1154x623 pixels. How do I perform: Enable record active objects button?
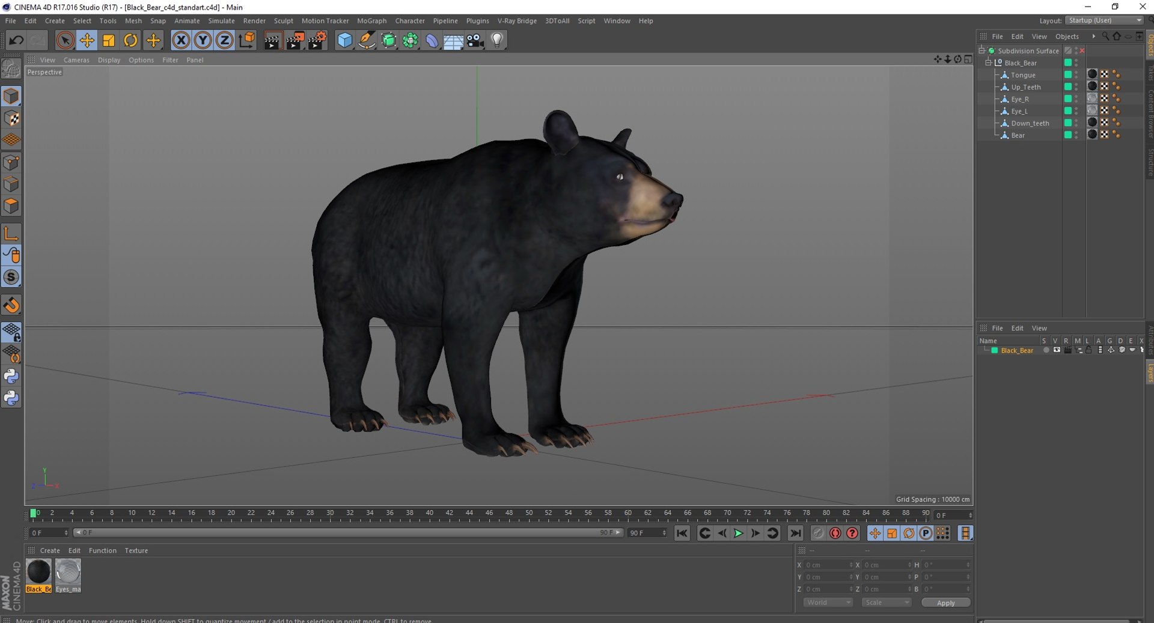tap(818, 533)
